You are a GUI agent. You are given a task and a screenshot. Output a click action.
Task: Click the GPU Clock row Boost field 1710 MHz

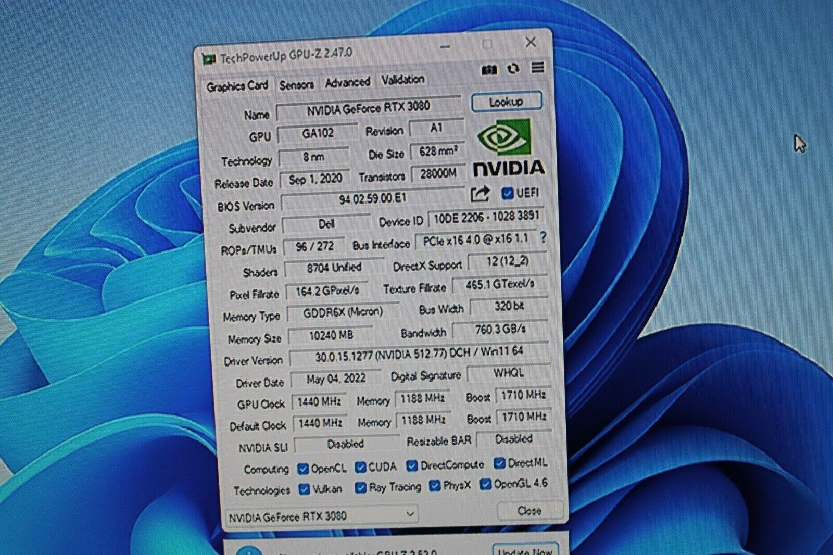coord(523,395)
